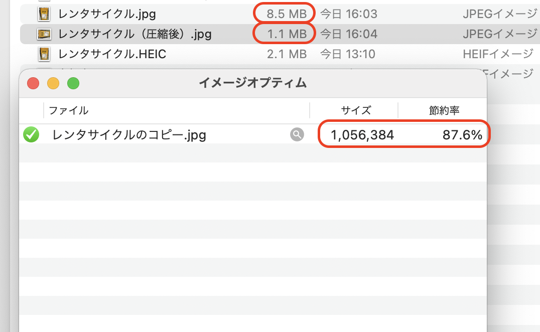Click the イメージオプティム window title bar
540x332 pixels.
click(x=253, y=83)
